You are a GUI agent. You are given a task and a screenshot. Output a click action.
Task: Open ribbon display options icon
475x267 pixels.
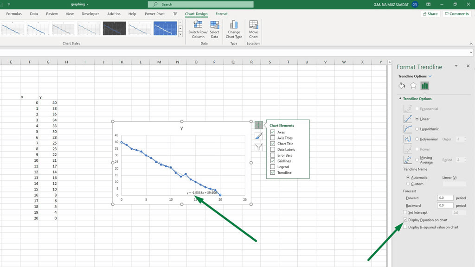[428, 4]
